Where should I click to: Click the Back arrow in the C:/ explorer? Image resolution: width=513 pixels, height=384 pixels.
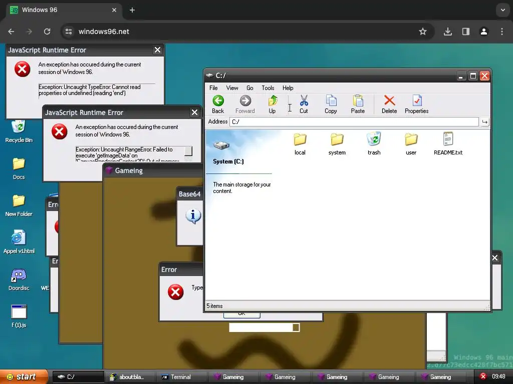(218, 104)
